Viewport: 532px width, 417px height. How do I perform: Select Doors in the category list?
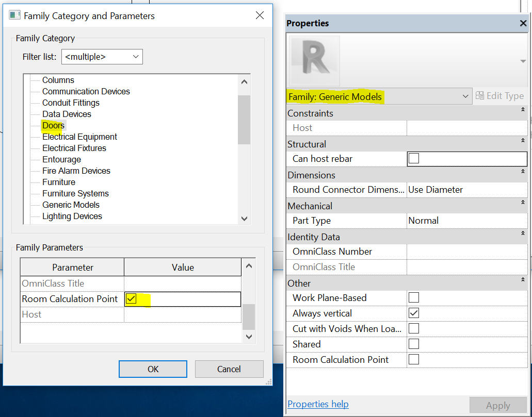coord(53,125)
